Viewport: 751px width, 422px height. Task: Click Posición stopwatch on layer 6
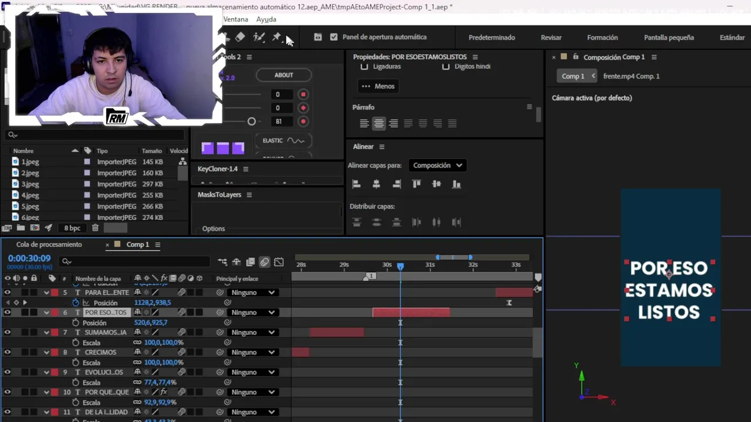click(x=76, y=323)
